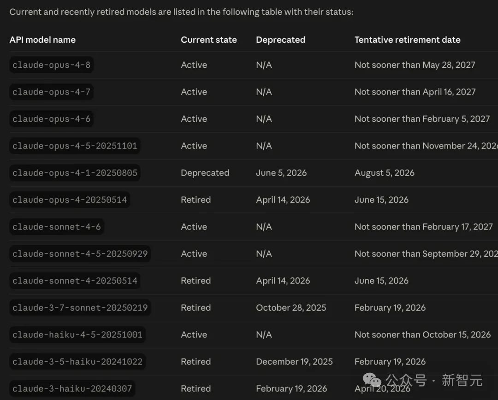Click June 5, 2026 deprecation date
The width and height of the screenshot is (498, 400).
pos(281,173)
